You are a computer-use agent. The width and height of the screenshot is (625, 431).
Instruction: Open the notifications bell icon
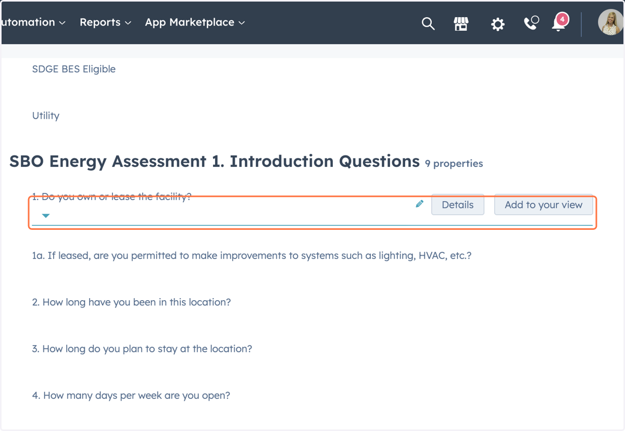[x=559, y=23]
